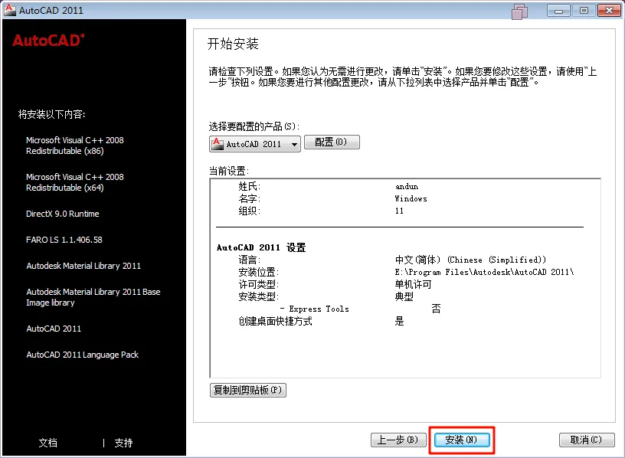Viewport: 625px width, 458px height.
Task: Expand the AutoCAD 2011 product dropdown
Action: 255,144
